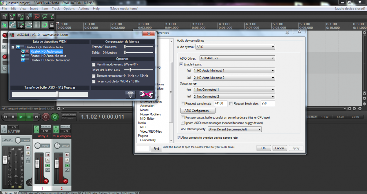Click the pin icon on Preferences window
The height and width of the screenshot is (194, 367).
tap(287, 32)
